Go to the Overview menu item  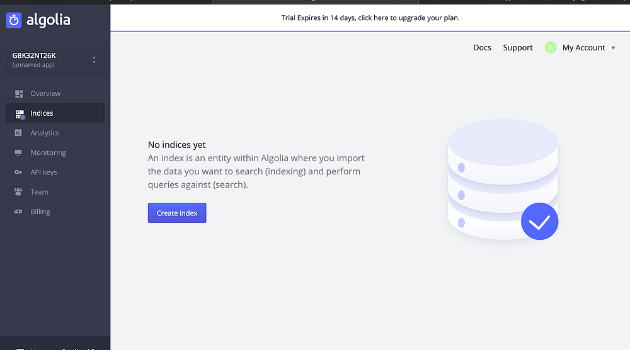[x=45, y=94]
